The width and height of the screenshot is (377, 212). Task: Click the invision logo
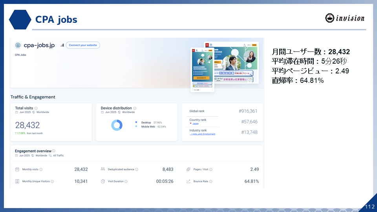pos(345,18)
